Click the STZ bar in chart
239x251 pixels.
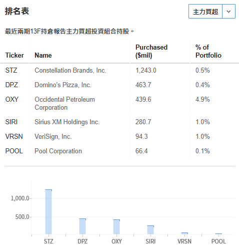point(48,212)
